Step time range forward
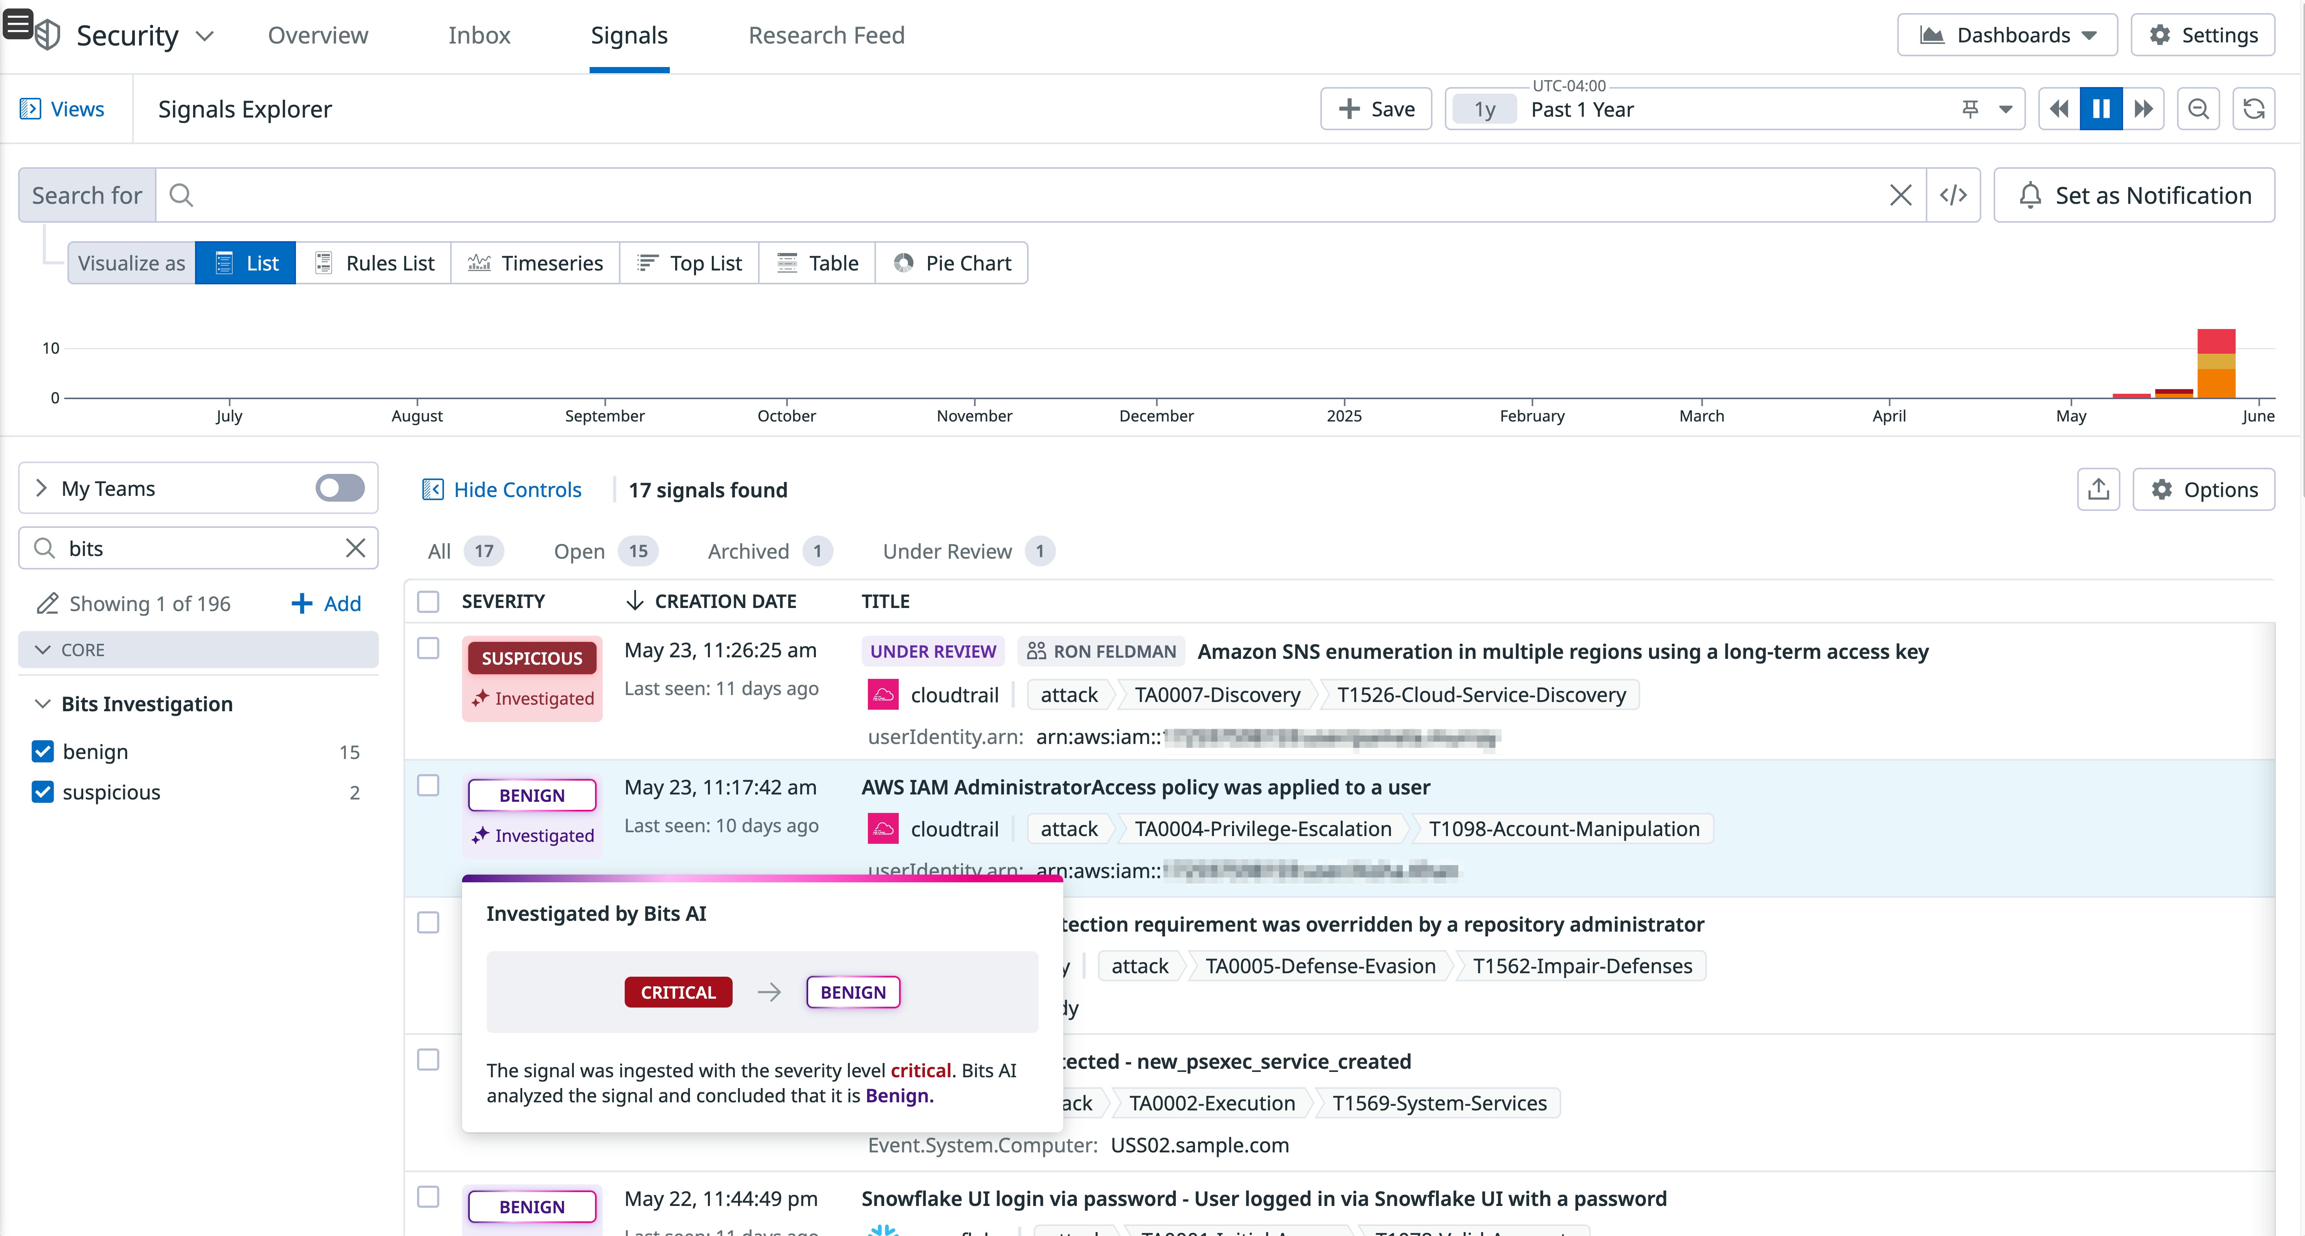Image resolution: width=2305 pixels, height=1236 pixels. [x=2143, y=109]
